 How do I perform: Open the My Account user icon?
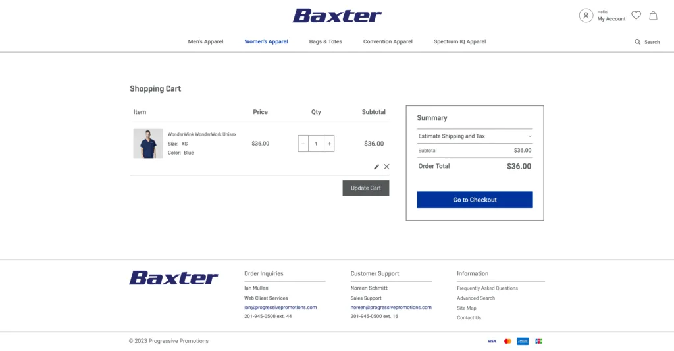tap(586, 16)
